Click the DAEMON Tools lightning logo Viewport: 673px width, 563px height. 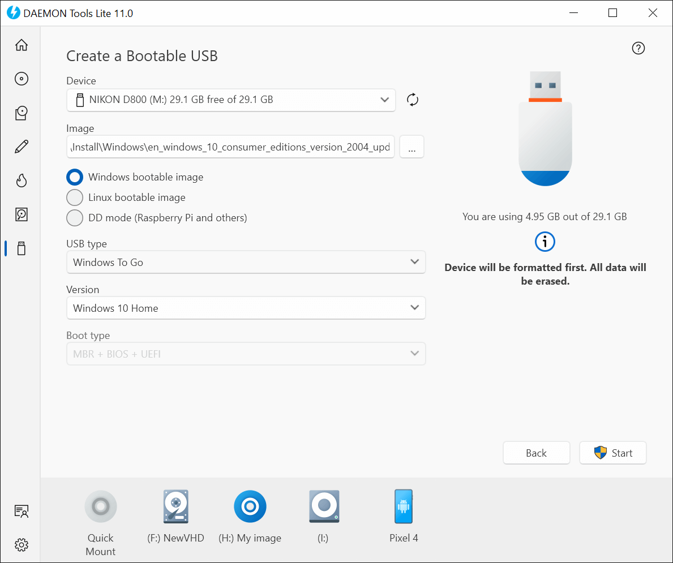[x=14, y=13]
